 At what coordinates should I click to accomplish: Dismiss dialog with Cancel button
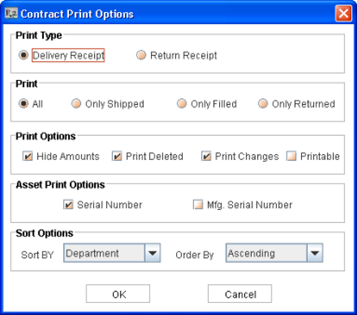[240, 294]
